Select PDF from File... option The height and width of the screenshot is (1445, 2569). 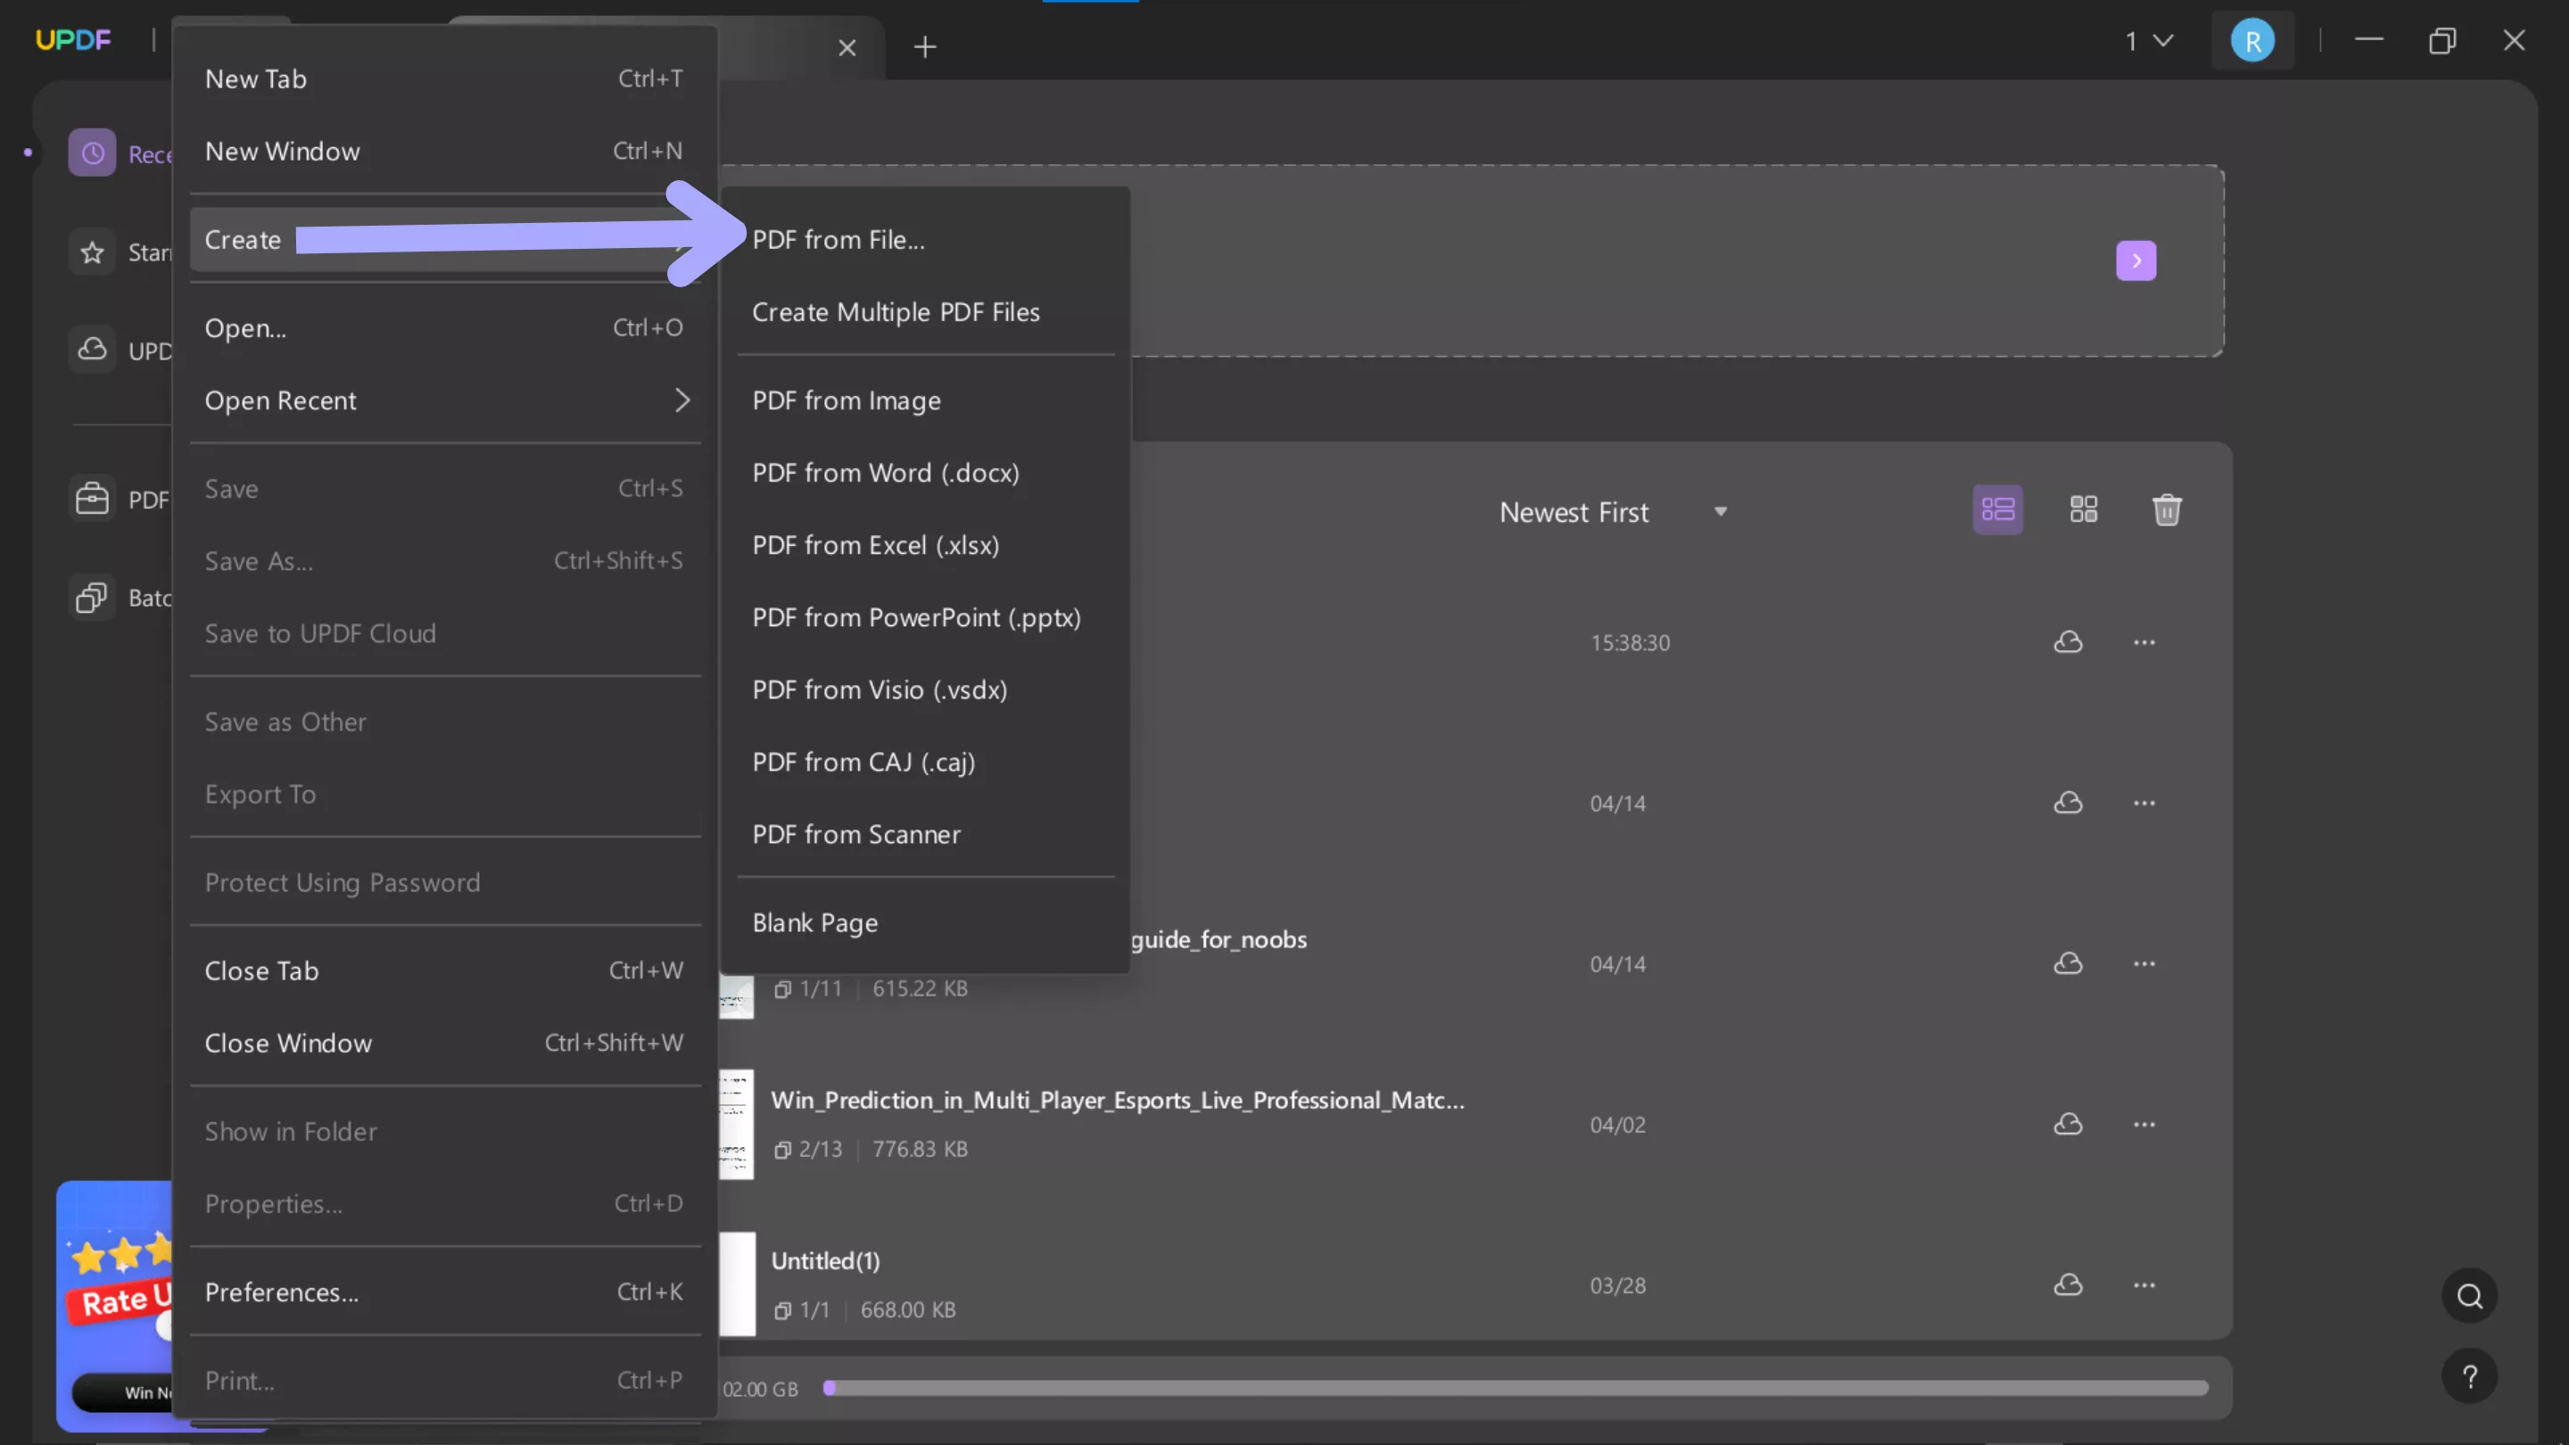pyautogui.click(x=838, y=240)
